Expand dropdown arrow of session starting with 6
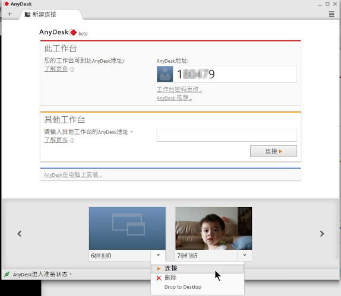 [158, 255]
